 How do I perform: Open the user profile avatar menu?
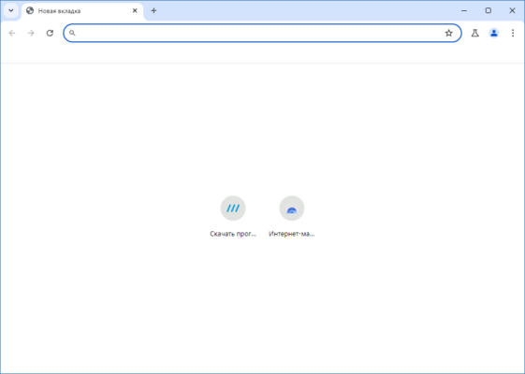pyautogui.click(x=494, y=33)
